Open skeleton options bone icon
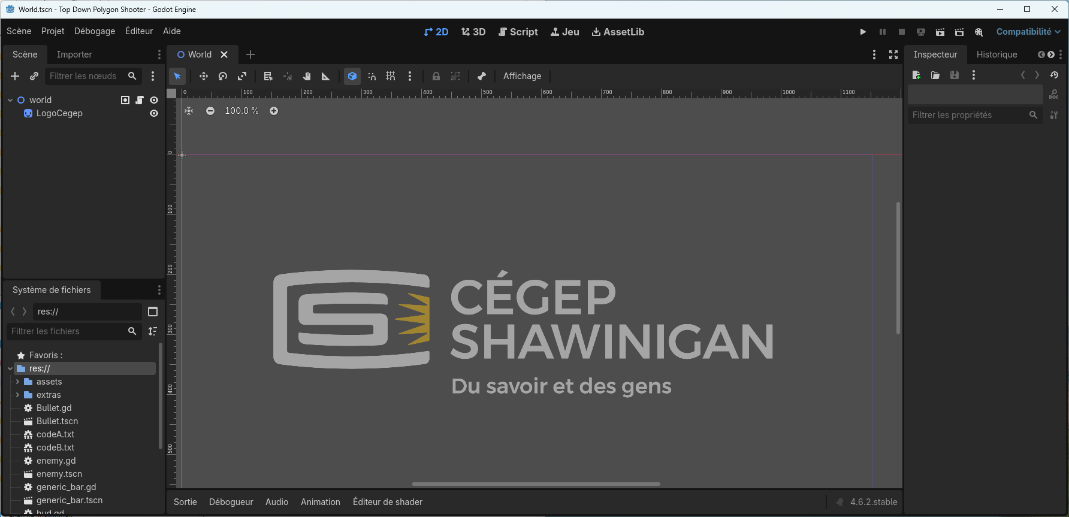Viewport: 1069px width, 517px height. (x=482, y=76)
